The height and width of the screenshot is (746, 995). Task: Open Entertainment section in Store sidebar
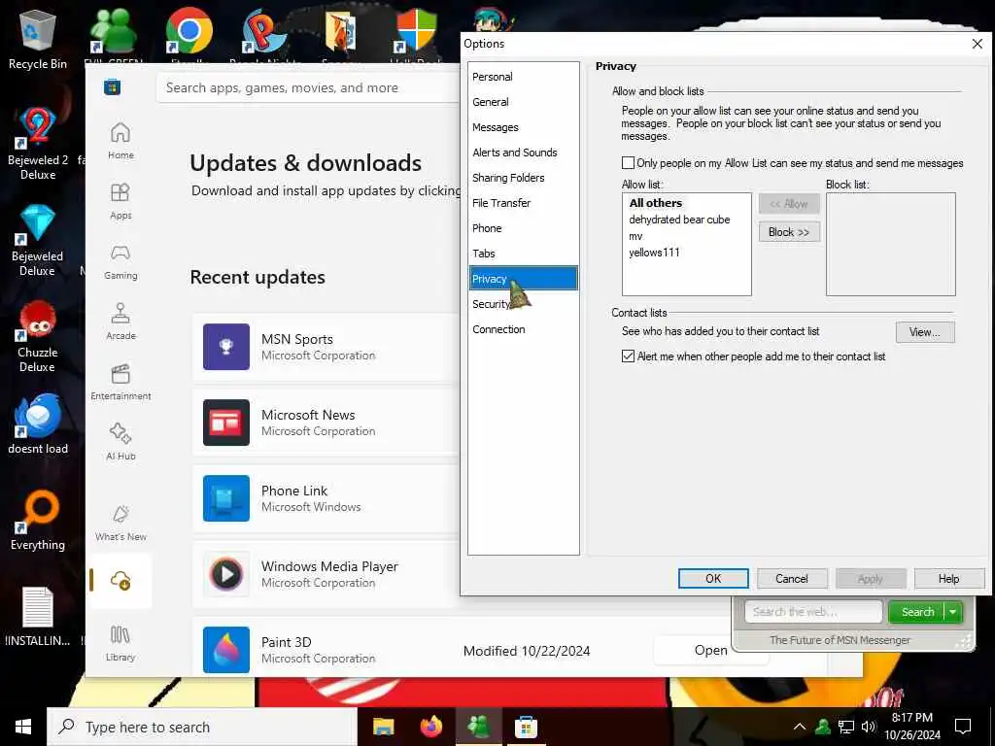120,382
